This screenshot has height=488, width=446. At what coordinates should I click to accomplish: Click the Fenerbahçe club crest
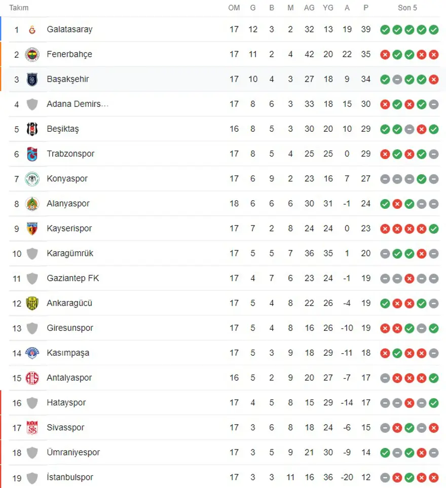tap(32, 54)
